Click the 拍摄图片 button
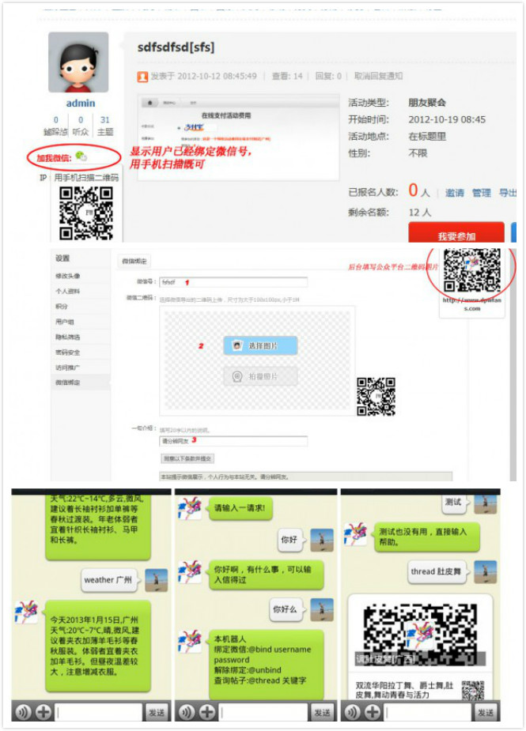Viewport: 526px width, 731px height. tap(260, 375)
